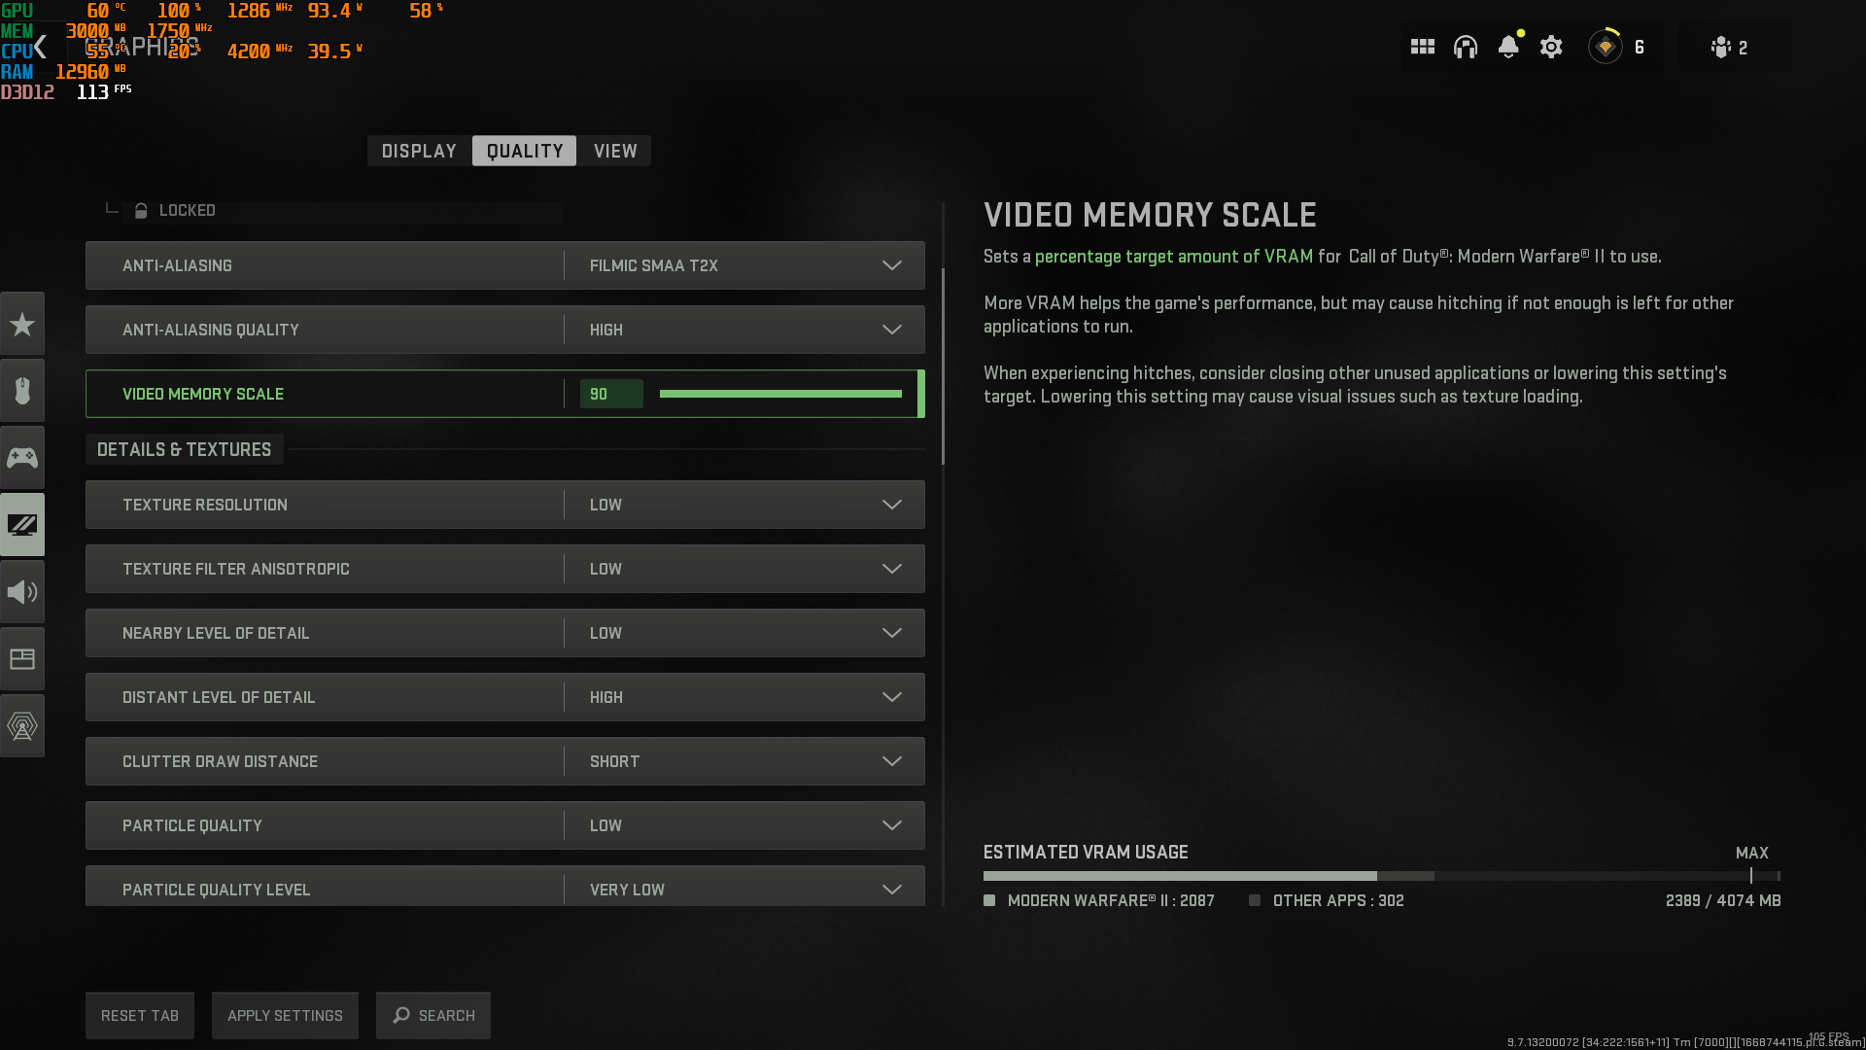
Task: Open Interface settings sidebar icon
Action: click(x=22, y=659)
